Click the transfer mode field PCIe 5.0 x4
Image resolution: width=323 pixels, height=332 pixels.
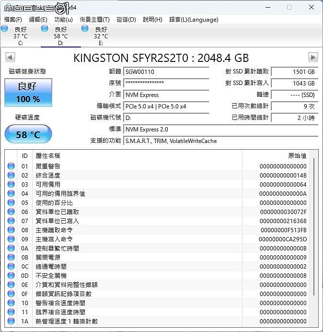(x=166, y=107)
